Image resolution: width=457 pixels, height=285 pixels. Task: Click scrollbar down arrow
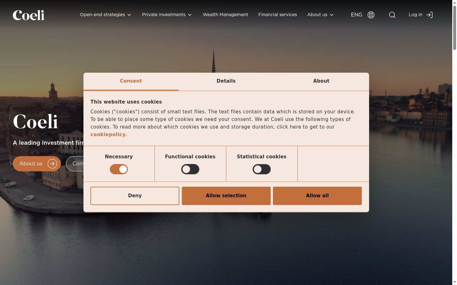[454, 282]
